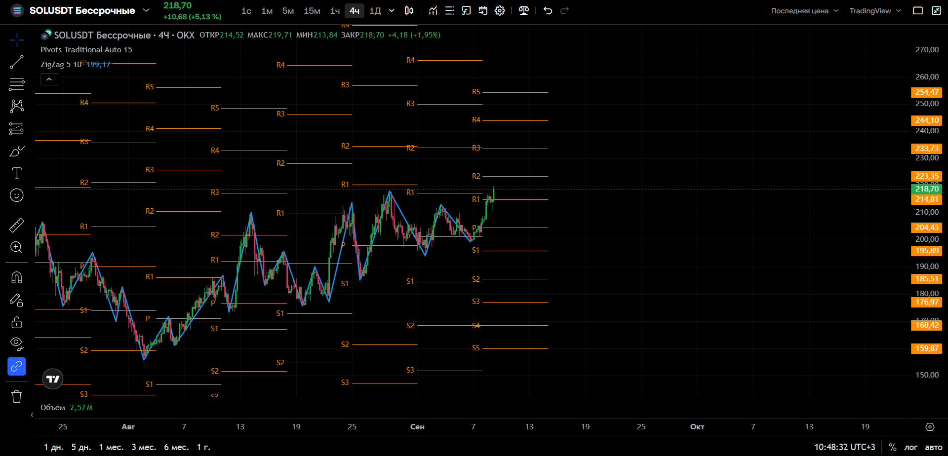The width and height of the screenshot is (948, 456).
Task: Click the S5 pivot price tag 159,87
Action: tap(926, 348)
